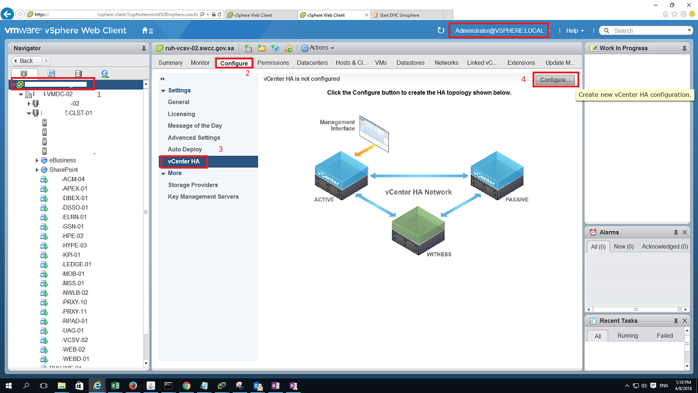The width and height of the screenshot is (698, 393).
Task: Click the Assign Permission key icon
Action: coord(289,48)
